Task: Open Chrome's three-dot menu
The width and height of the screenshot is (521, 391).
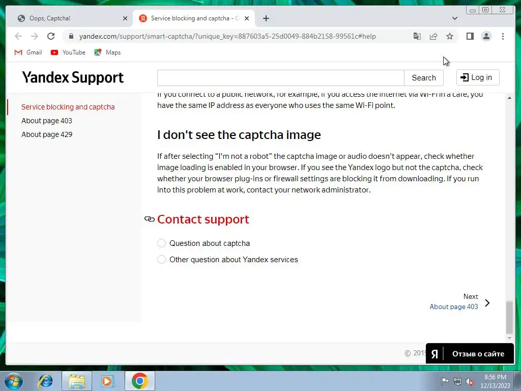Action: click(503, 36)
